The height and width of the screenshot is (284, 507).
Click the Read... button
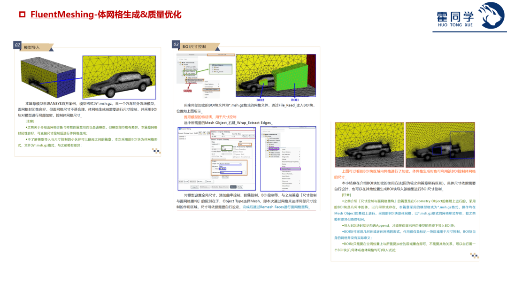(x=210, y=182)
